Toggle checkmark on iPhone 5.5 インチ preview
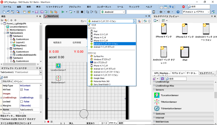The width and height of the screenshot is (217, 125). click(183, 25)
